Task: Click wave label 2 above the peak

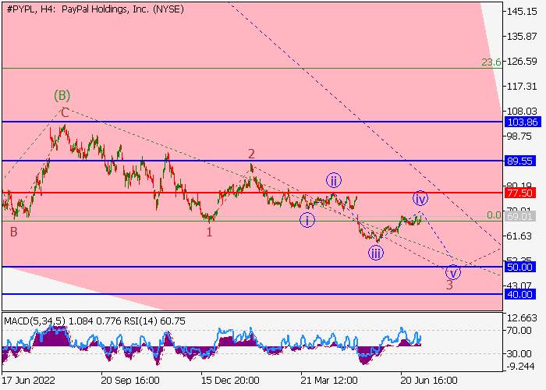Action: click(x=251, y=154)
